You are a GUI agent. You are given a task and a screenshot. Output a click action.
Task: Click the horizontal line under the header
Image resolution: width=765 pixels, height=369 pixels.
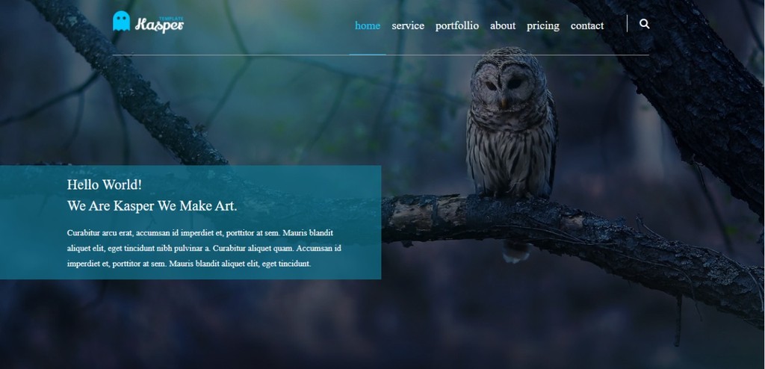[x=380, y=55]
